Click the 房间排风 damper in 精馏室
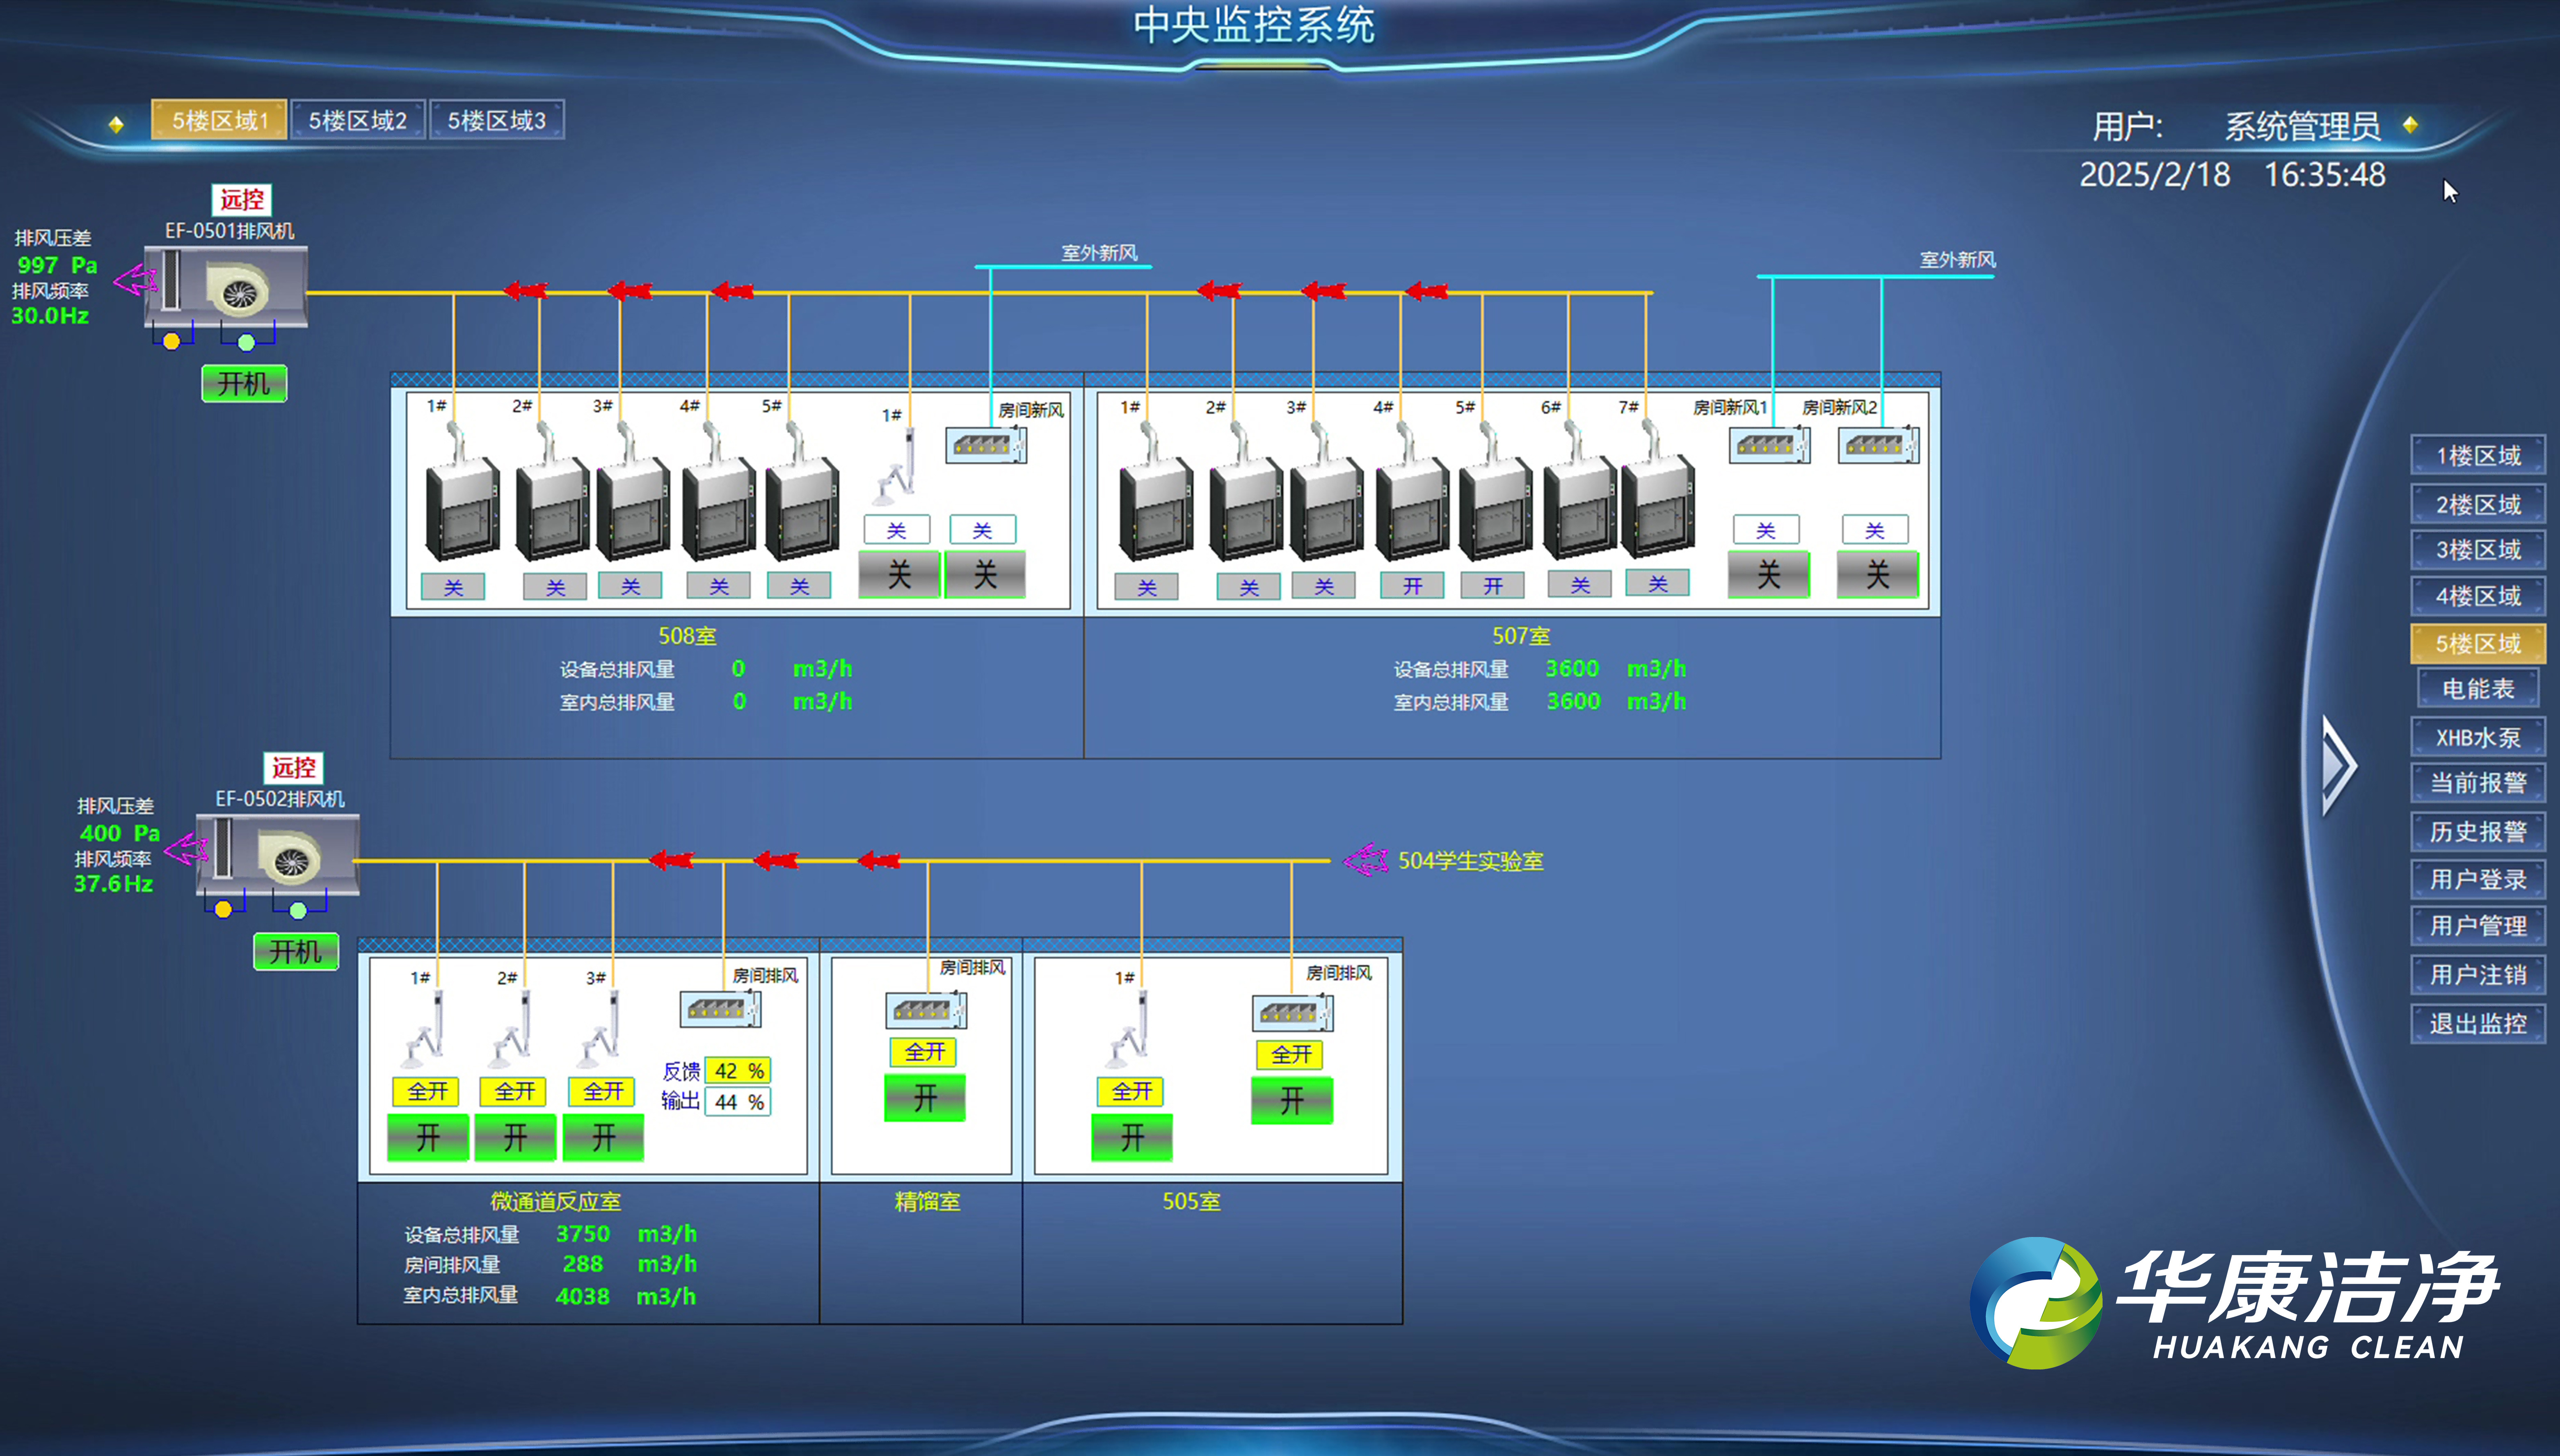 pyautogui.click(x=926, y=1011)
